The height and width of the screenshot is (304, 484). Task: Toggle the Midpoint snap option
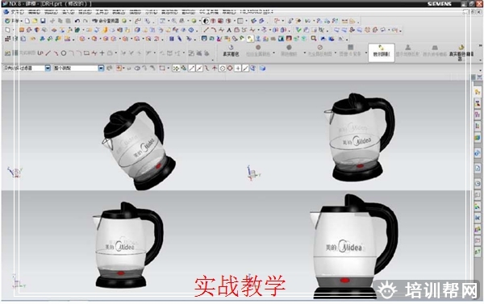(199, 69)
